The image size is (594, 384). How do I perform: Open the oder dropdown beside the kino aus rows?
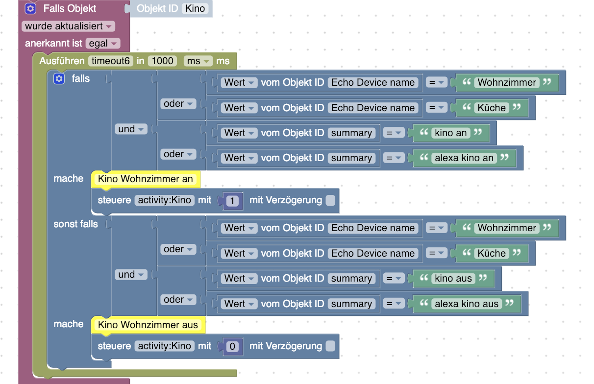(x=178, y=300)
